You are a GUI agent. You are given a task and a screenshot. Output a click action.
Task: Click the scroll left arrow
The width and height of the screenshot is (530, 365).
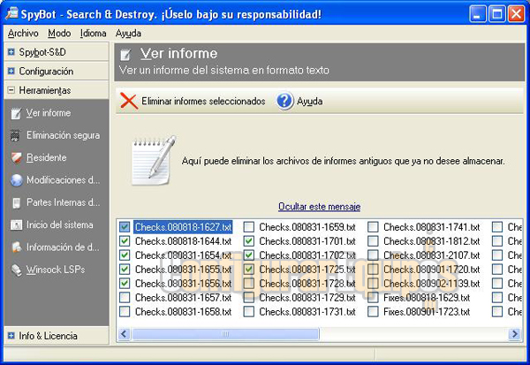click(124, 334)
